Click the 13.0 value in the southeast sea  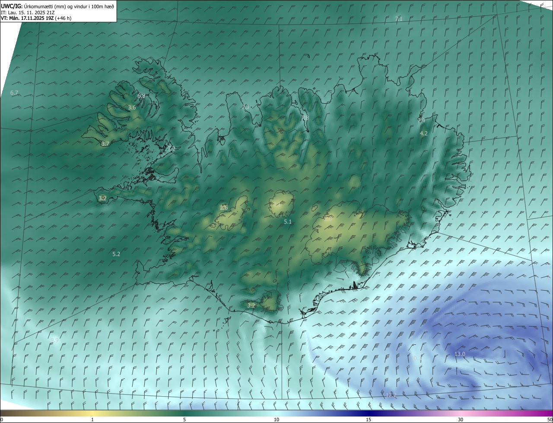pyautogui.click(x=460, y=354)
